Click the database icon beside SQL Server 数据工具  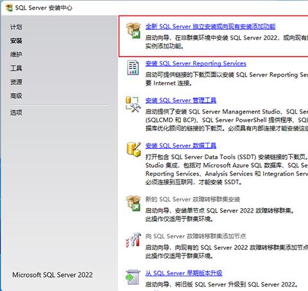pos(133,149)
